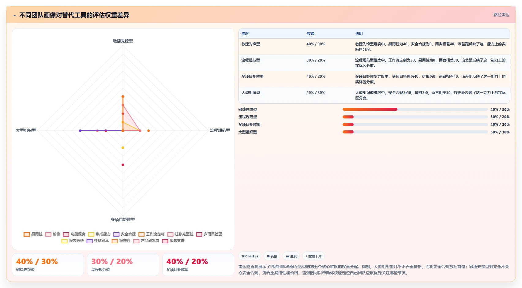Click the title 不同团队画像对替代工具的评估权重差异
This screenshot has width=522, height=288.
point(74,15)
